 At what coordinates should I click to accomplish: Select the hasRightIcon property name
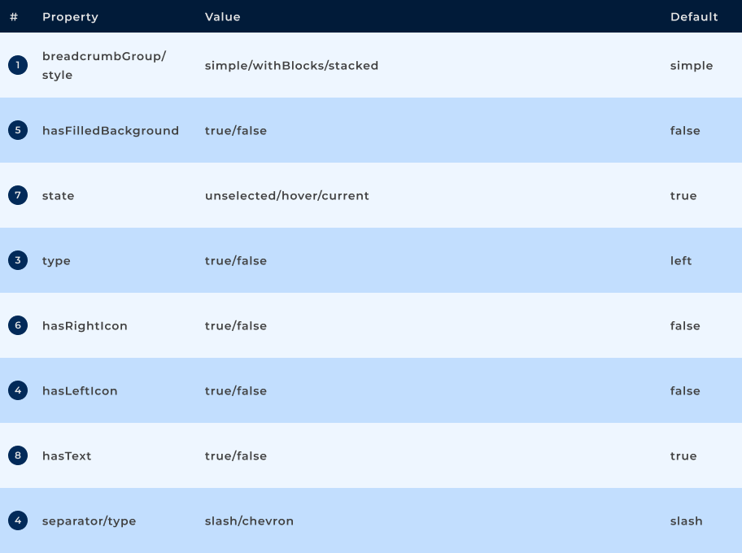pyautogui.click(x=85, y=326)
